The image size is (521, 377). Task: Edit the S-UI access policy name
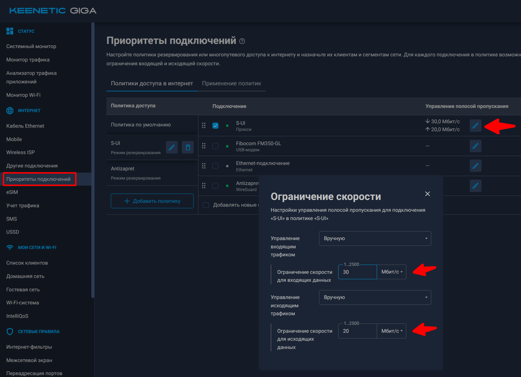pyautogui.click(x=172, y=147)
